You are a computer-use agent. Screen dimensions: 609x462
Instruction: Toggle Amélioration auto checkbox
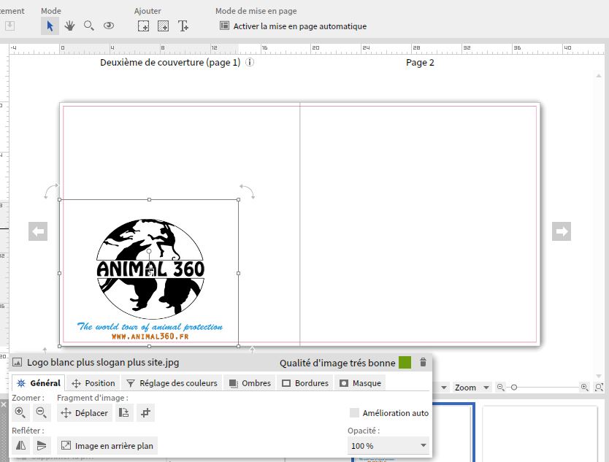click(x=354, y=412)
